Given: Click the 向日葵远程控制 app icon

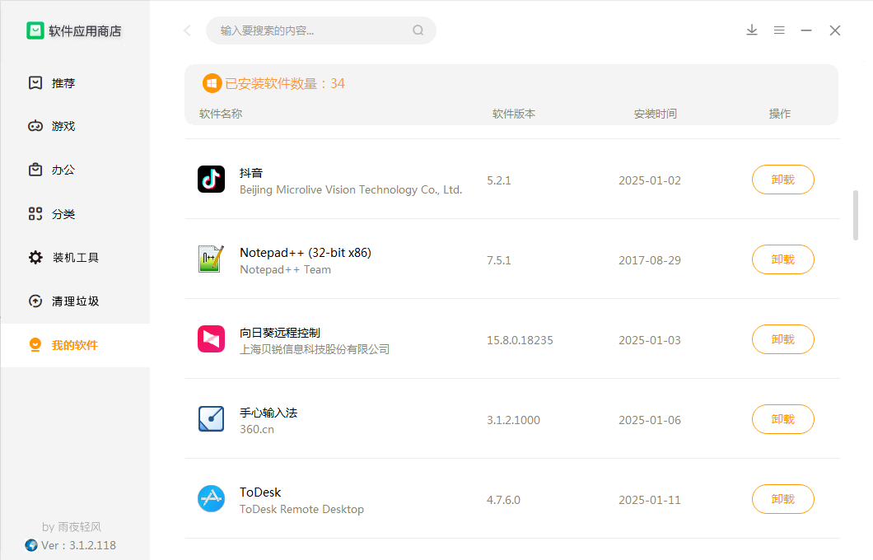Looking at the screenshot, I should point(211,339).
